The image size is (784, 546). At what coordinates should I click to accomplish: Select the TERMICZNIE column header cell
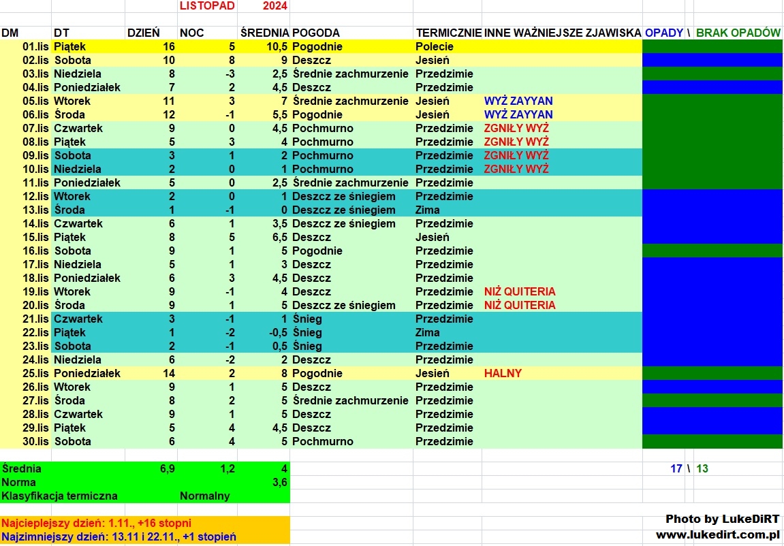point(449,33)
